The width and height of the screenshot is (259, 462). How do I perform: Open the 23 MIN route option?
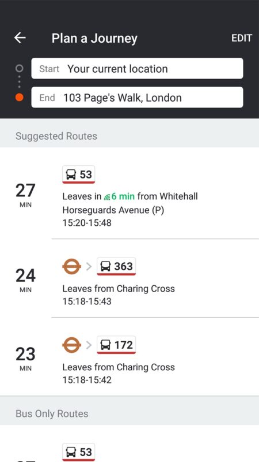(129, 356)
